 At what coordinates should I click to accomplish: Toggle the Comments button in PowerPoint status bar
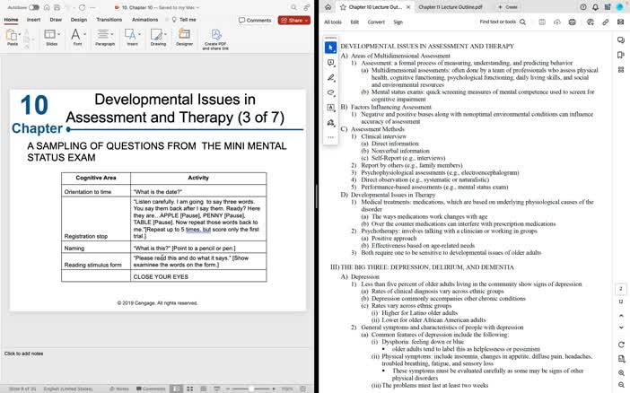coord(151,389)
